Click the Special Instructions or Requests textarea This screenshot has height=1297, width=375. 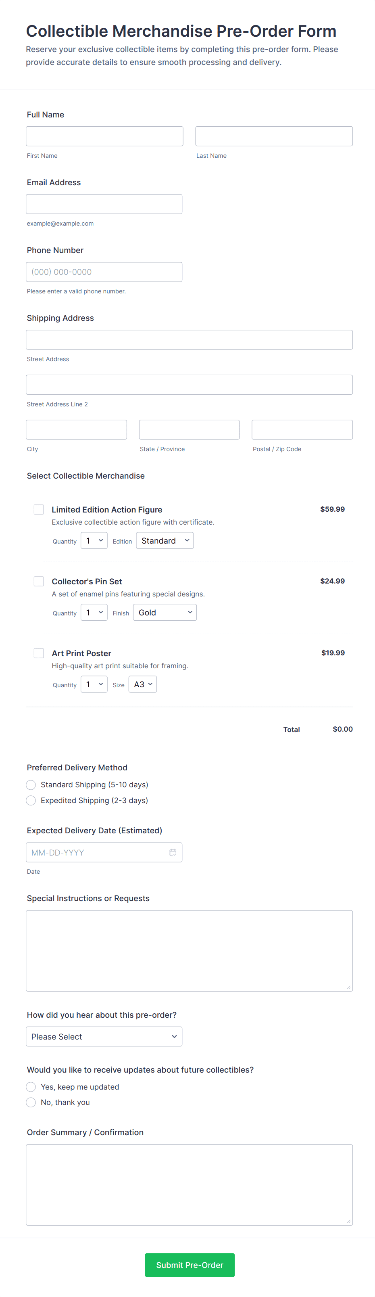click(189, 951)
